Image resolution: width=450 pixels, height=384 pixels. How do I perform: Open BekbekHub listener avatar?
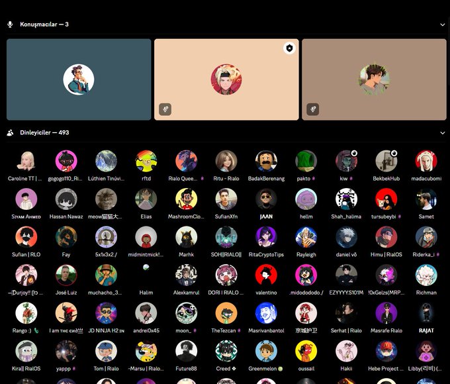tap(386, 161)
